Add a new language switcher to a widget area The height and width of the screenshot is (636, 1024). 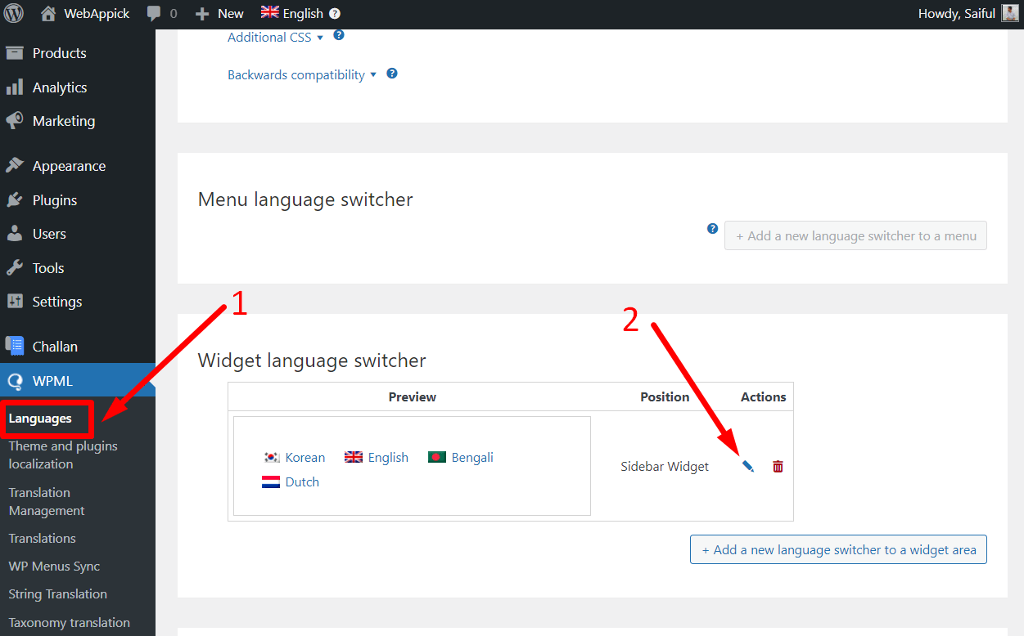pyautogui.click(x=838, y=550)
